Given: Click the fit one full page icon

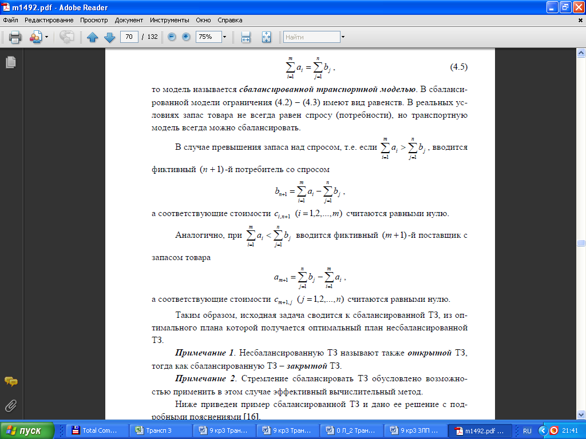Looking at the screenshot, I should pos(266,37).
